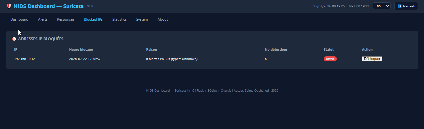This screenshot has height=129, width=424.
Task: Click the Raison column header
Action: [x=152, y=50]
